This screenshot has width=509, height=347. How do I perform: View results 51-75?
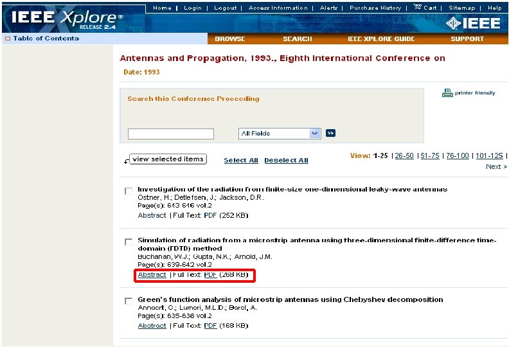pos(430,156)
